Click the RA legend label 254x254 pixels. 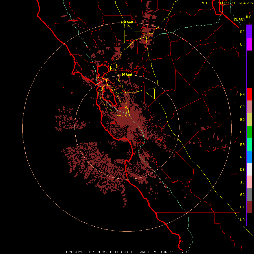tap(242, 144)
